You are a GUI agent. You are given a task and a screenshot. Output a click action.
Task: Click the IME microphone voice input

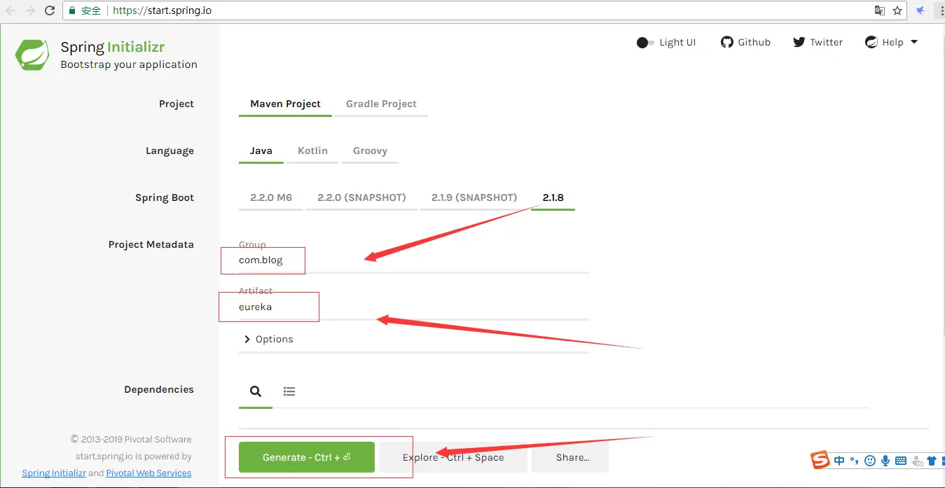[885, 461]
